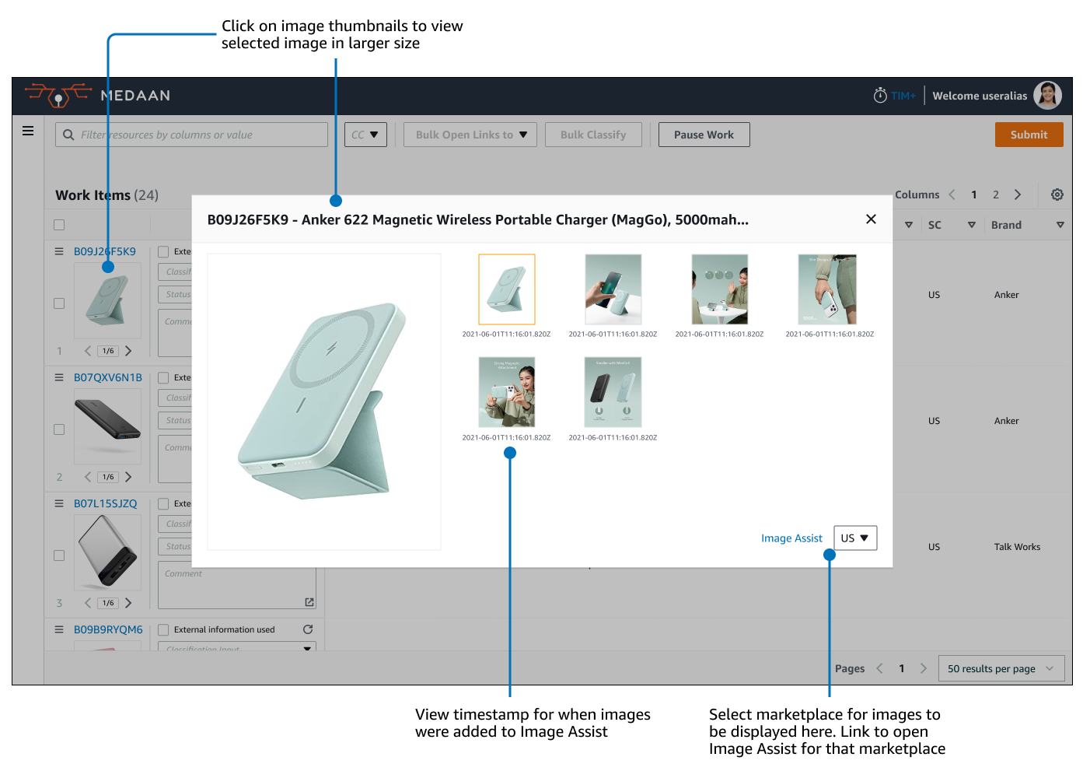Click the B07L15SJZQ silver charger thumbnail
The image size is (1090, 778).
(107, 552)
